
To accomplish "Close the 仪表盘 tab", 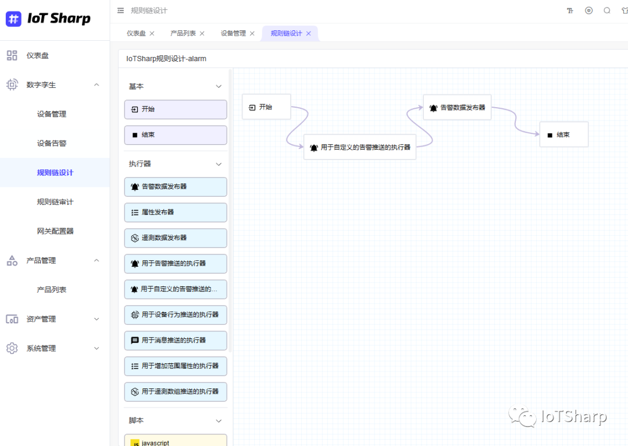I will click(x=152, y=33).
